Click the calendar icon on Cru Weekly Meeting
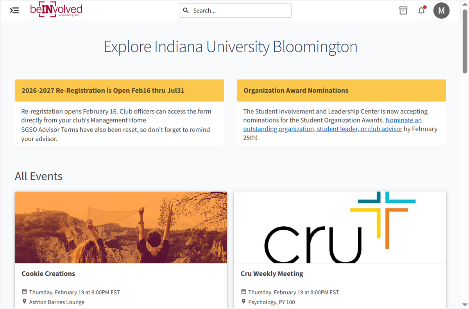This screenshot has height=309, width=469. 243,292
